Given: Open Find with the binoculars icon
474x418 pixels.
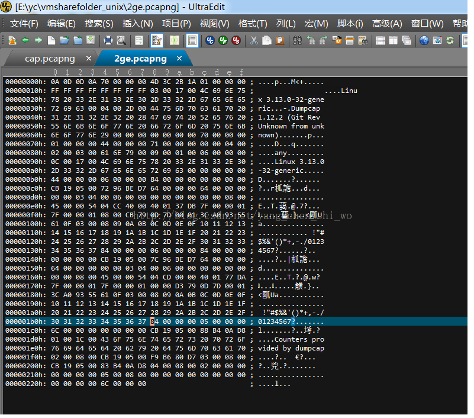Looking at the screenshot, I should (297, 40).
